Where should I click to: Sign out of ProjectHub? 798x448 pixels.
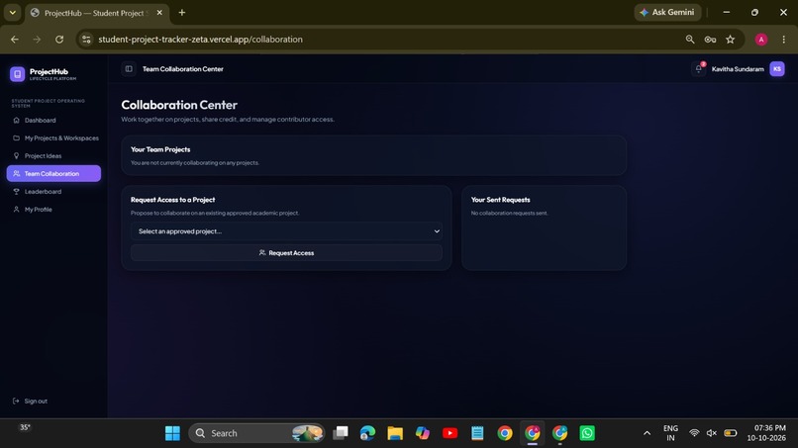point(30,402)
